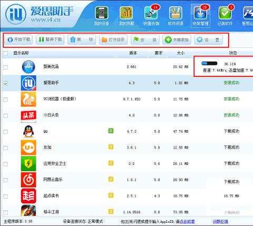
Task: Check the 格斗江湖 row checkbox
Action: coord(6,212)
